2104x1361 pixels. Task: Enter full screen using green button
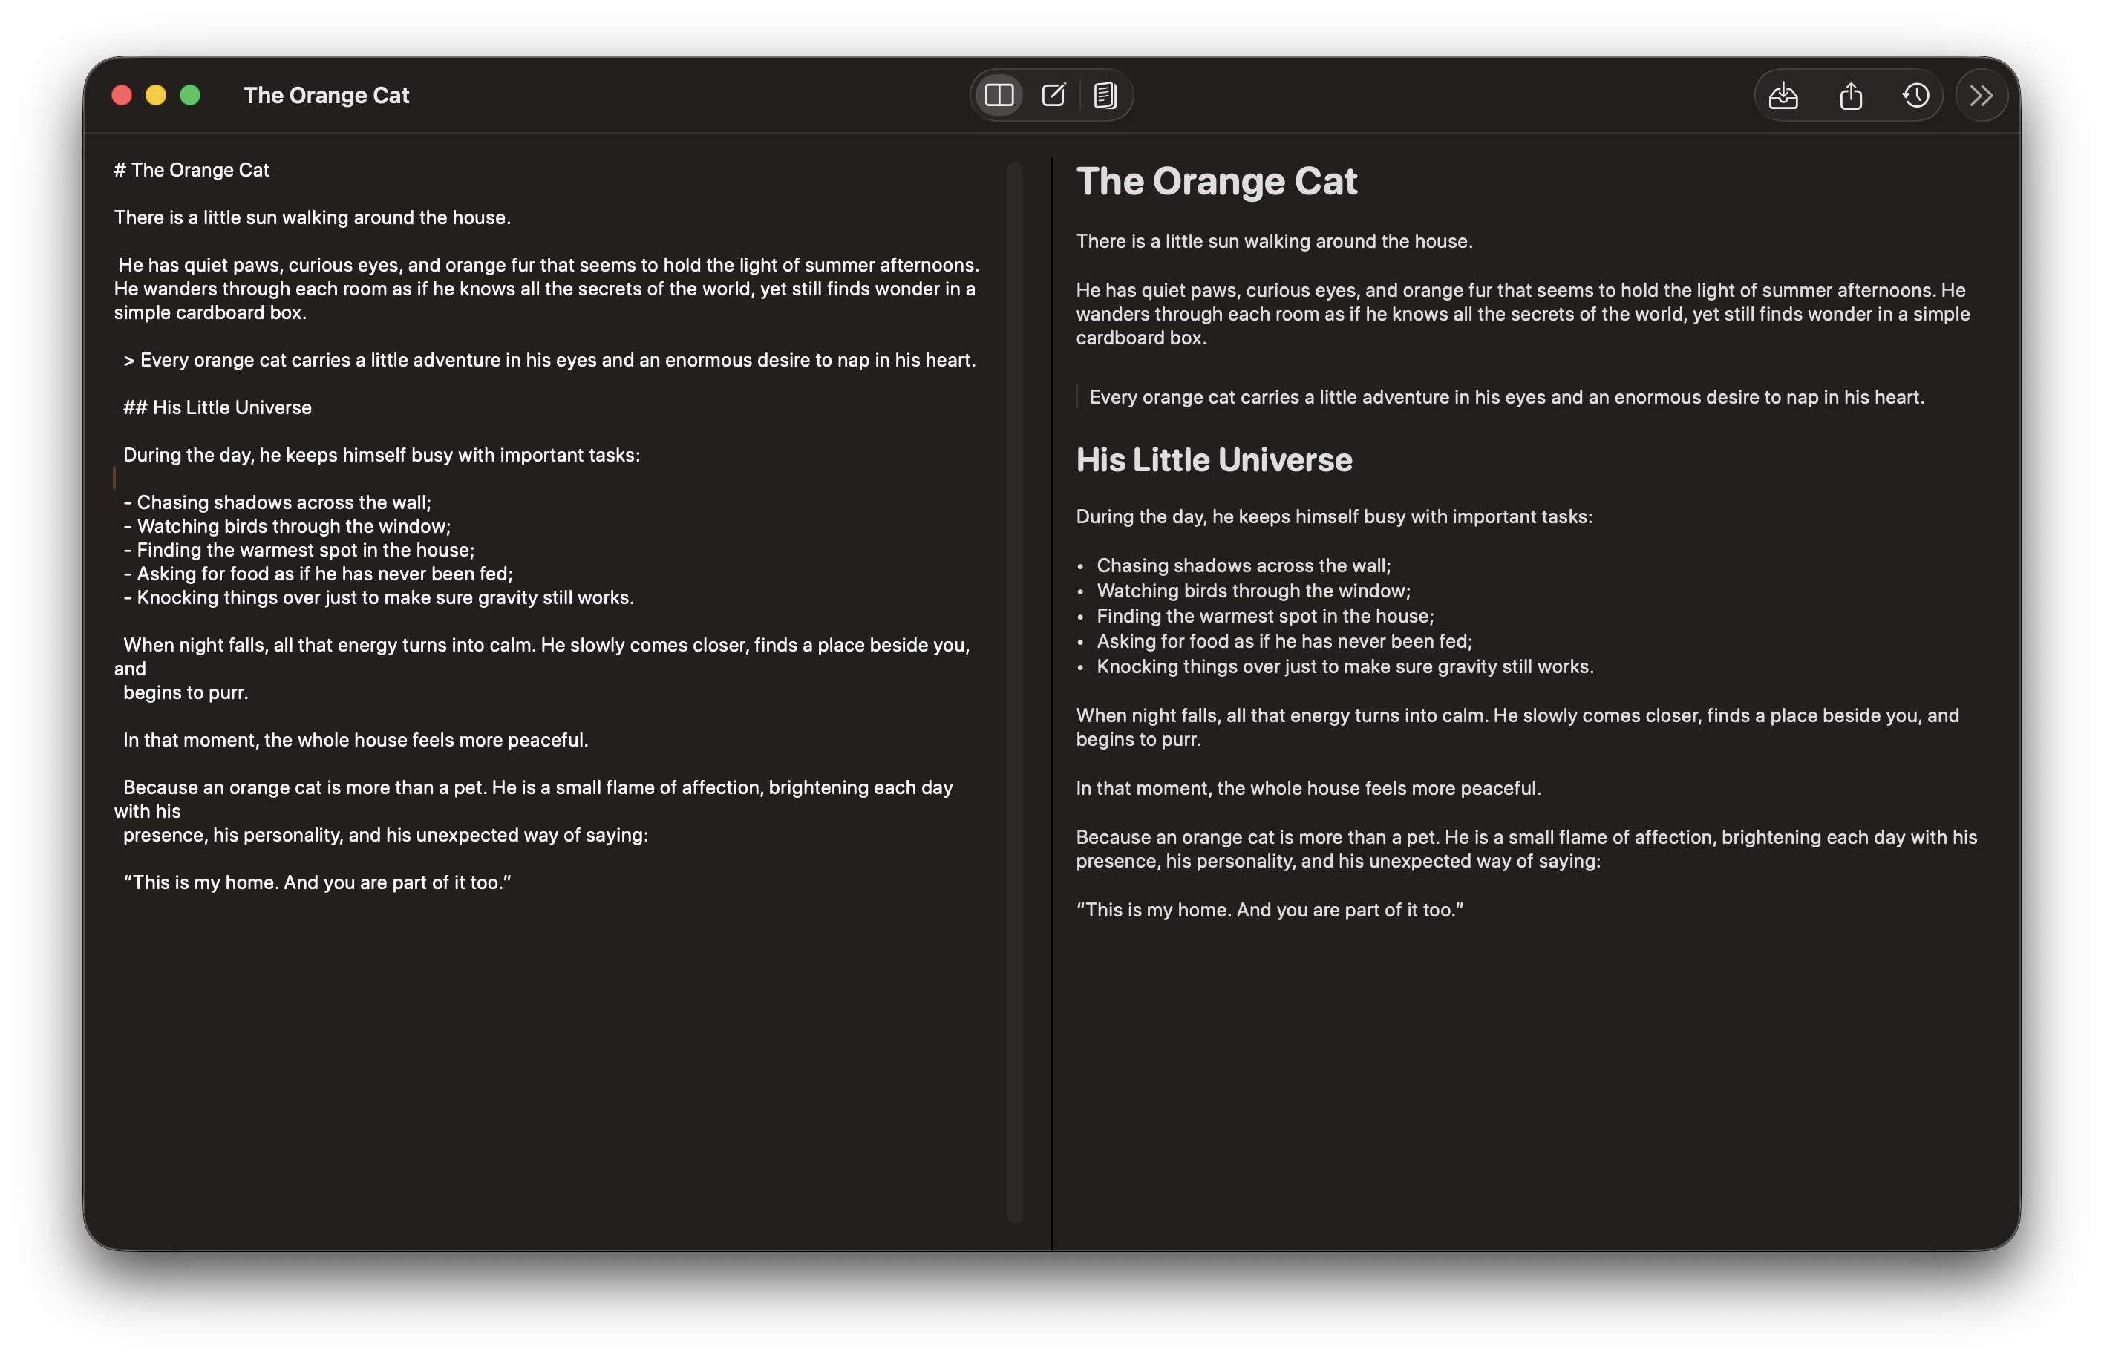[x=190, y=94]
